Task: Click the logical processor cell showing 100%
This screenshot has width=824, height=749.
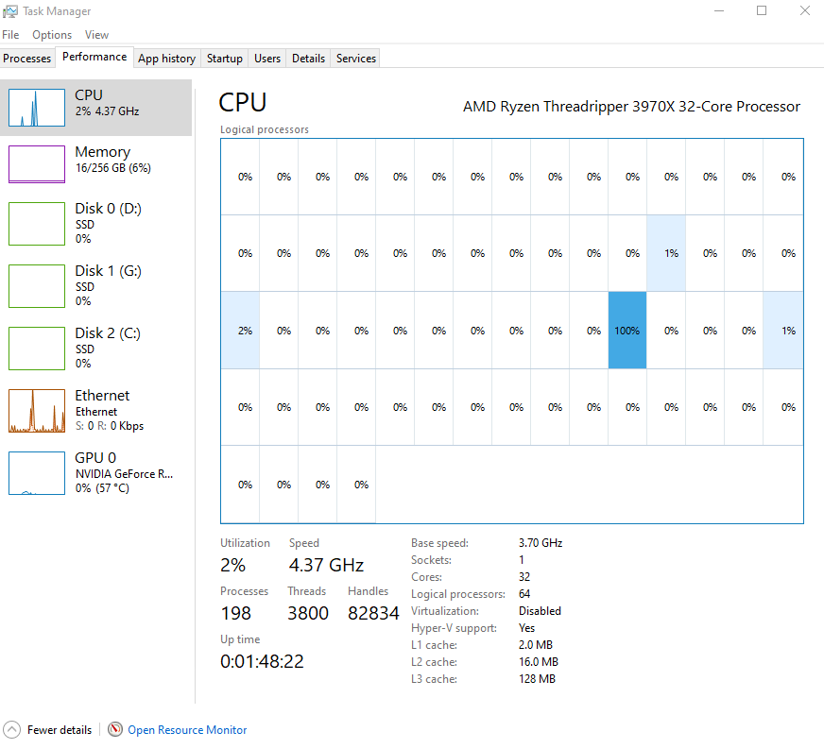Action: click(627, 331)
